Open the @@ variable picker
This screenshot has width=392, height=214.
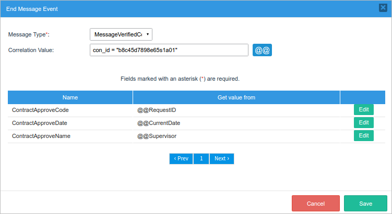(262, 50)
